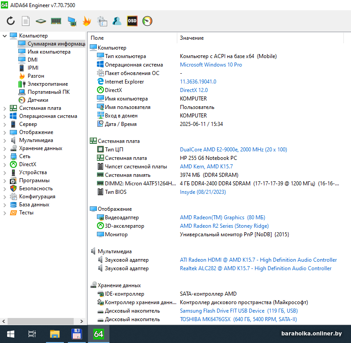This screenshot has width=351, height=343.
Task: Expand the Отображение tree node
Action: click(x=4, y=132)
